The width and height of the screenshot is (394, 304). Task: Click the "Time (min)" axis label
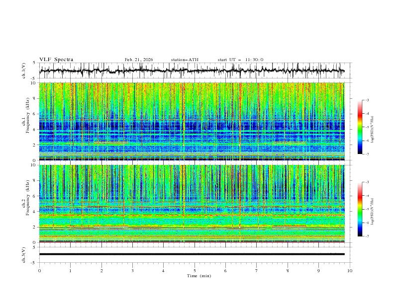199,276
